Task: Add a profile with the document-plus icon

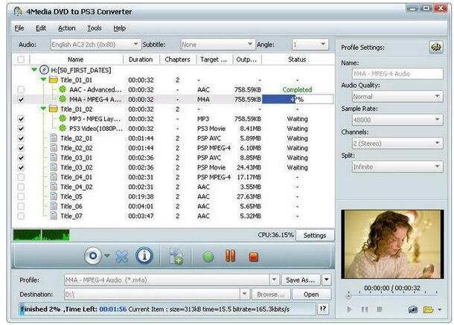Action: [x=176, y=257]
